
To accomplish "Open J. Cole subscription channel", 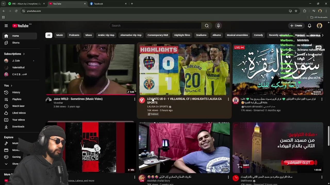I will [x=20, y=61].
